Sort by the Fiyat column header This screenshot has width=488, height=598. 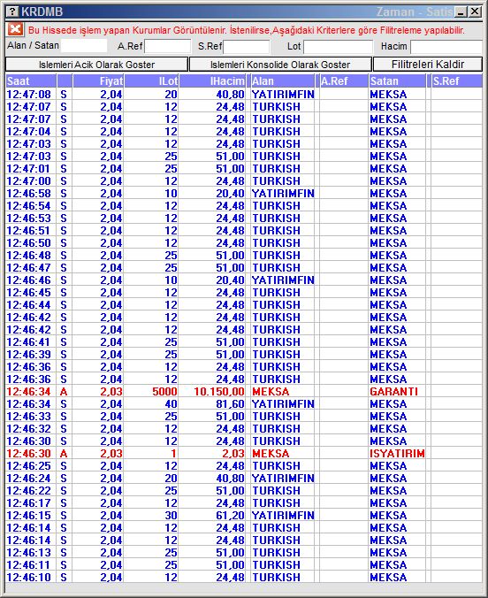coord(98,81)
